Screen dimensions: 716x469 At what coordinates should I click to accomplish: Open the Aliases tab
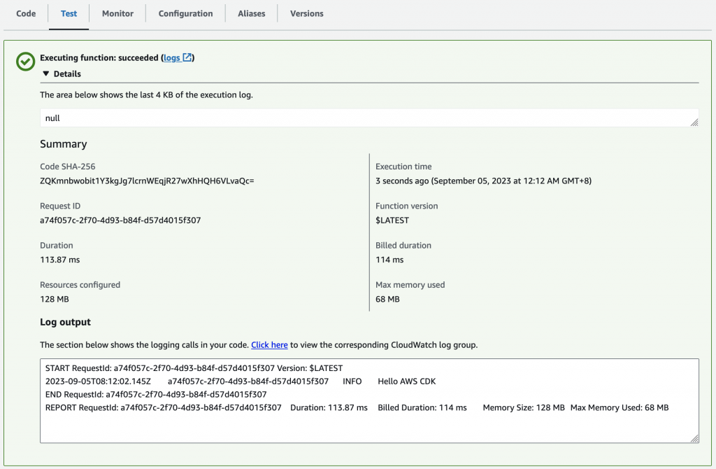point(251,13)
